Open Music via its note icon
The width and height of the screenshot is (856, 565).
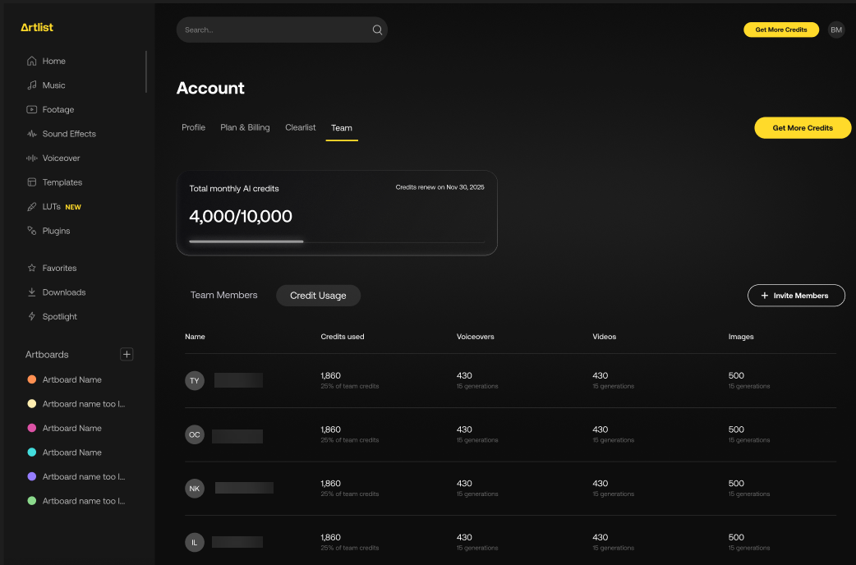click(x=32, y=85)
